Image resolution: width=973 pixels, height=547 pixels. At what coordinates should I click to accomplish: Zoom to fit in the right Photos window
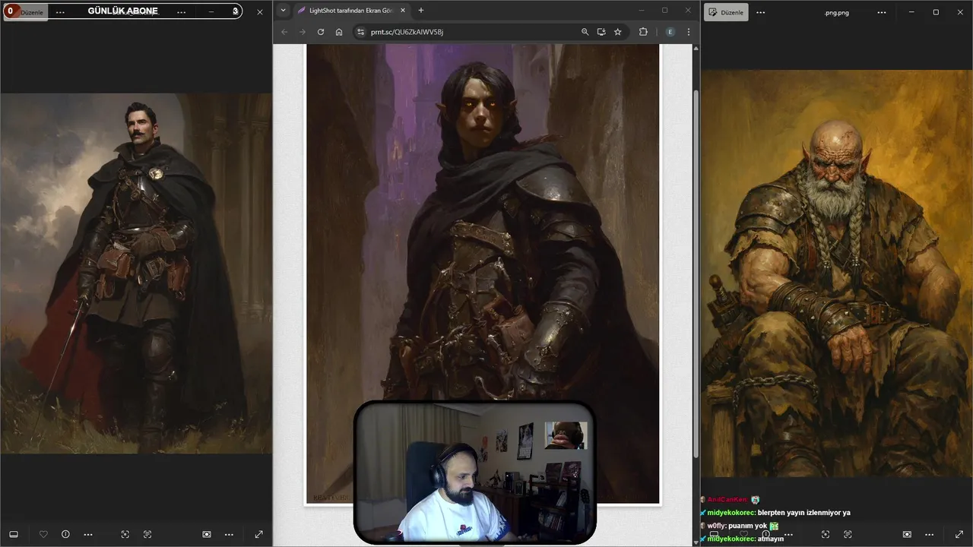[x=826, y=534]
